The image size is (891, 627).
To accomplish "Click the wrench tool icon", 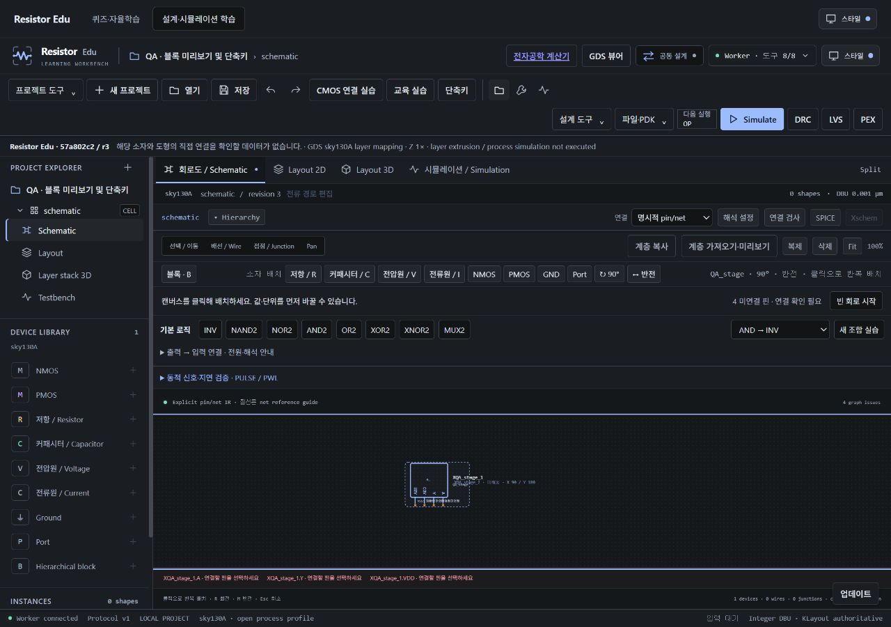I will [x=521, y=90].
